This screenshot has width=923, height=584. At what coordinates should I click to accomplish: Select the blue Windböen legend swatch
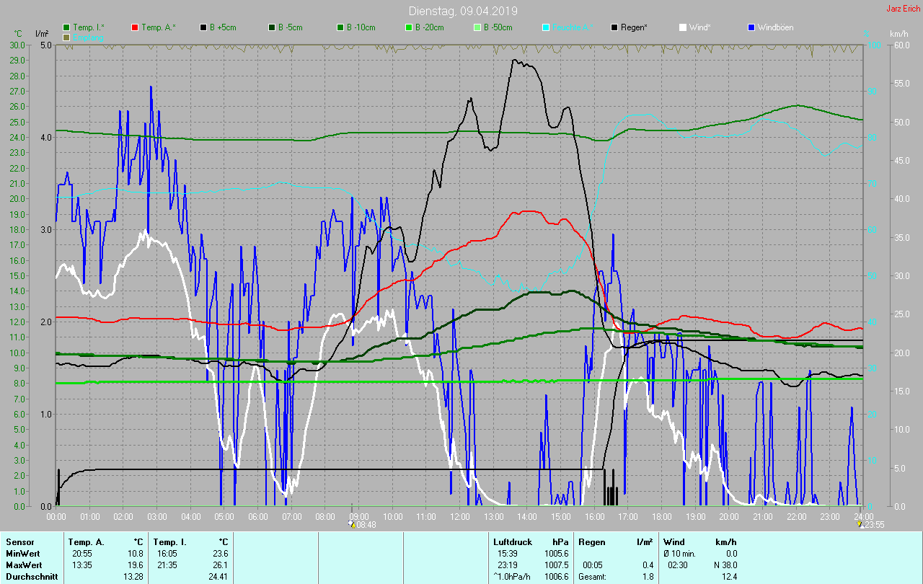point(751,27)
